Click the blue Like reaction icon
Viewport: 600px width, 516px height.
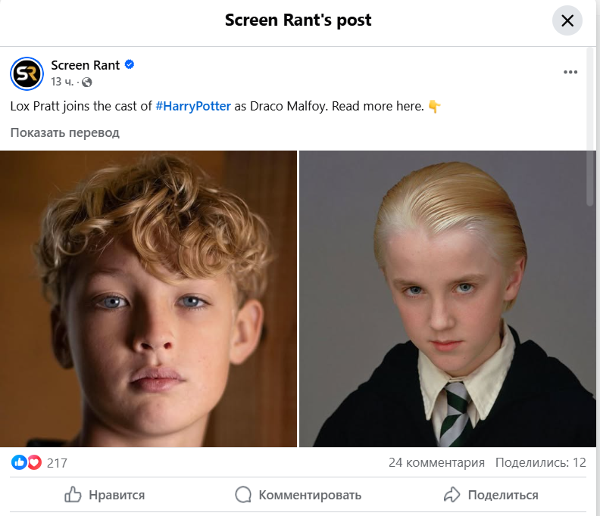point(20,462)
